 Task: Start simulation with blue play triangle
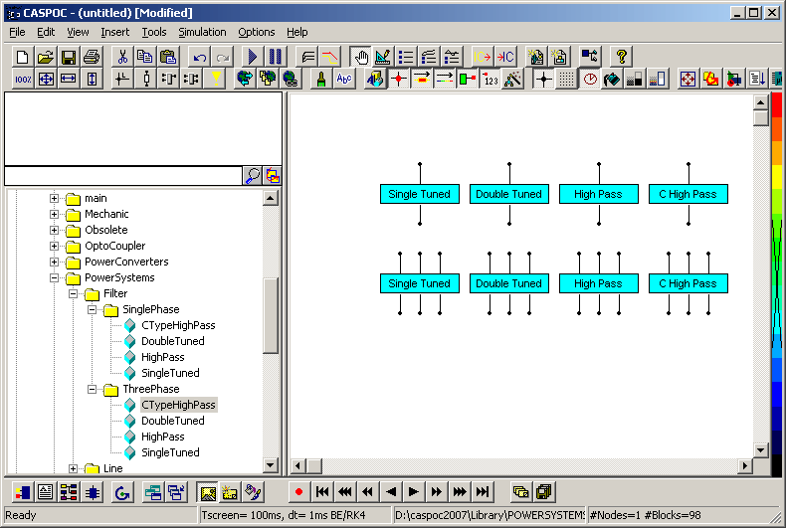[x=253, y=57]
